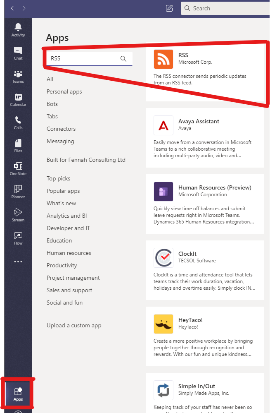Go to Teams in sidebar

[x=18, y=76]
